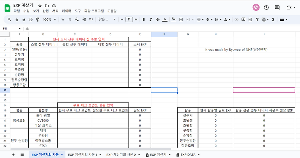Select the 이터널스톰 cell
The image size is (300, 158).
43,140
